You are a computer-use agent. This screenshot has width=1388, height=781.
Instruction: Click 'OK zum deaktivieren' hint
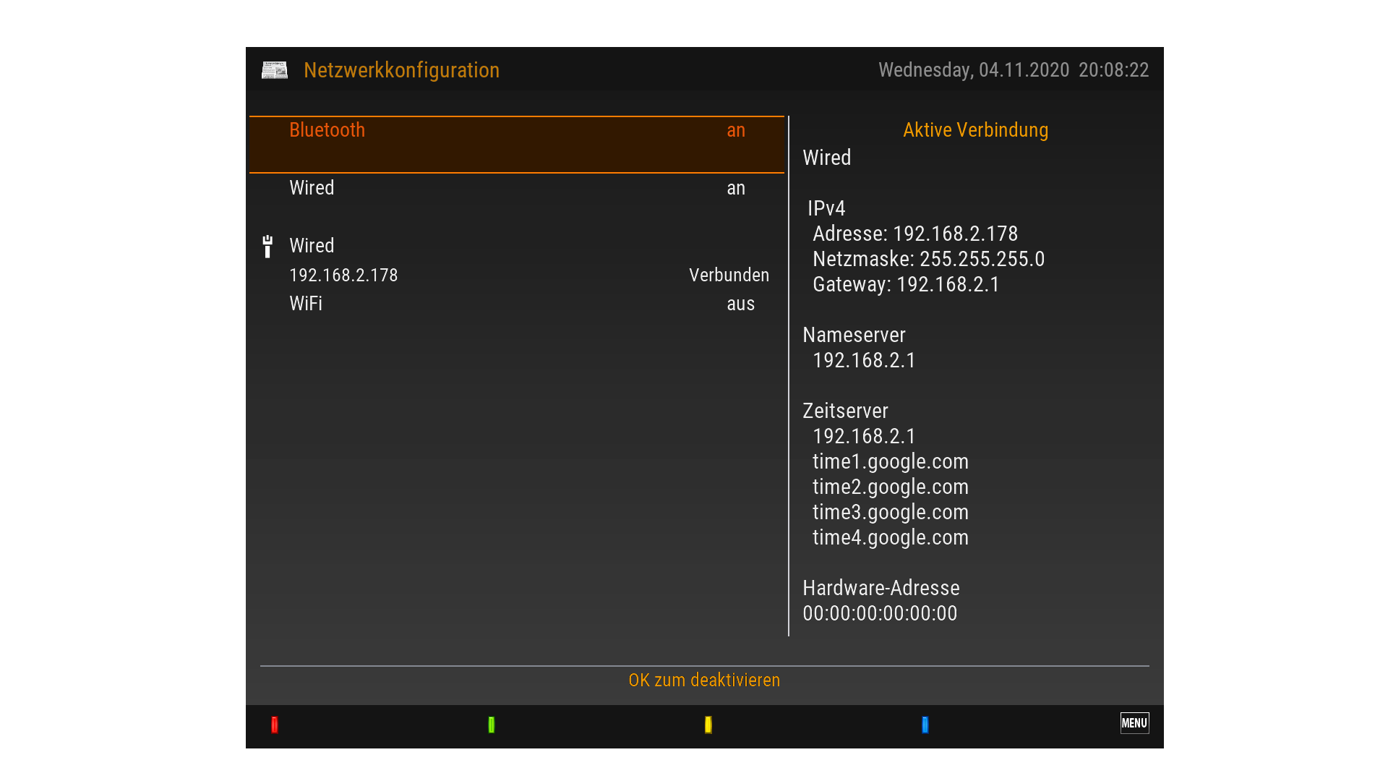[x=704, y=680]
